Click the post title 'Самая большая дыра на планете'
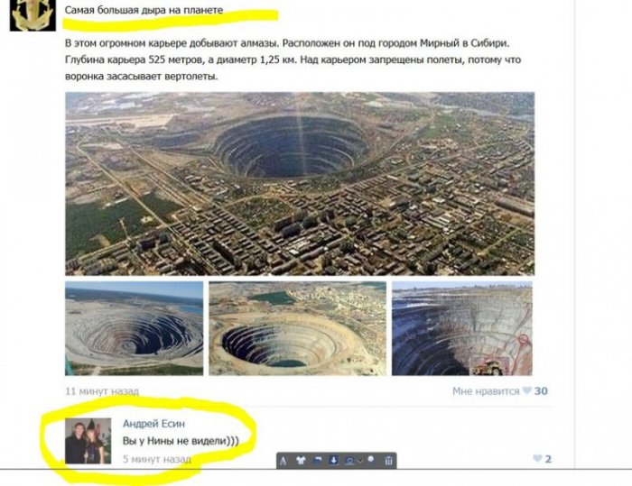This screenshot has height=486, width=632. (144, 10)
